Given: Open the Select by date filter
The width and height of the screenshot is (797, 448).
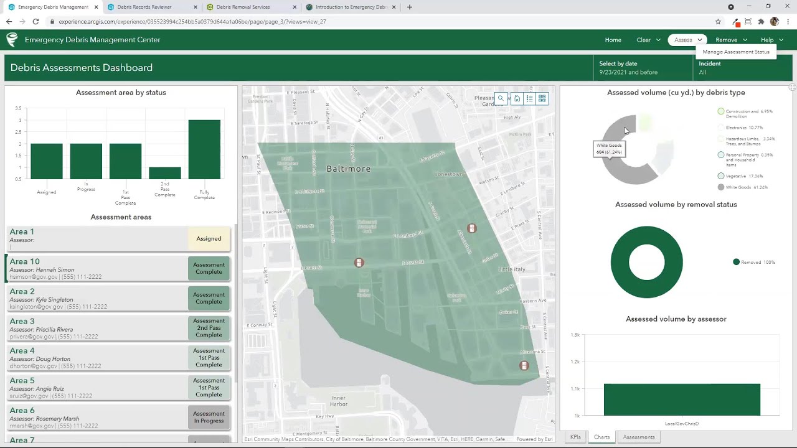Looking at the screenshot, I should 643,68.
